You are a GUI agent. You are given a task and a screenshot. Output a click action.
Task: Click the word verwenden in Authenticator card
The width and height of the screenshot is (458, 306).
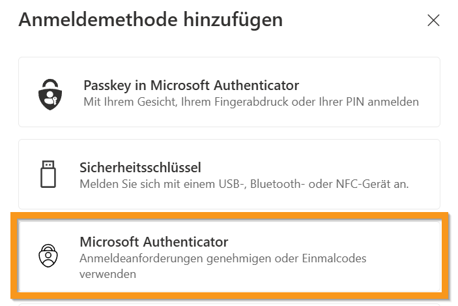pos(107,274)
